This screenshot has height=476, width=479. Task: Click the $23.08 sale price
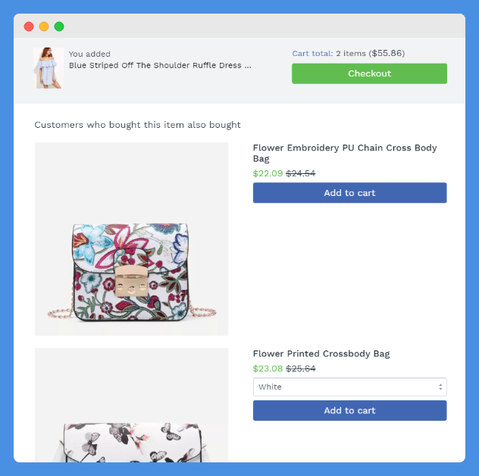pyautogui.click(x=268, y=369)
